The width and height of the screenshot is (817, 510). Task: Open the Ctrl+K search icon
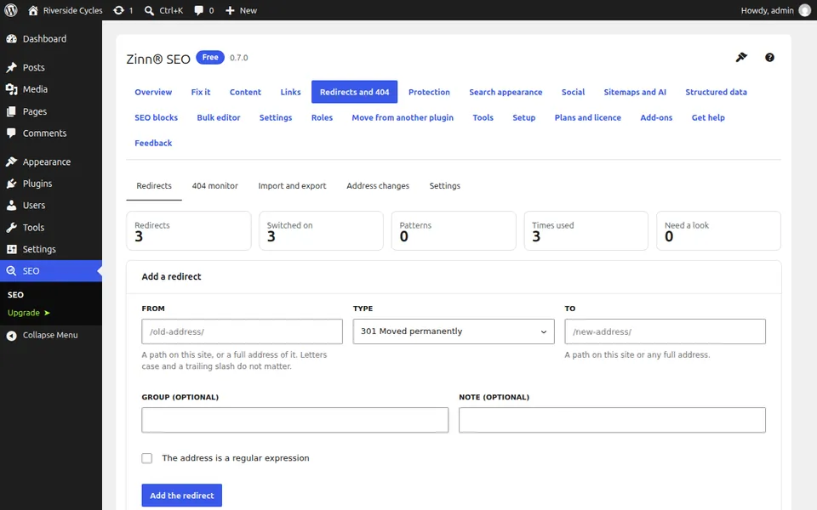click(149, 10)
